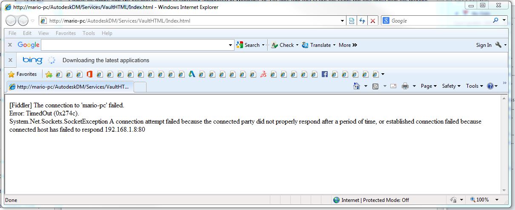This screenshot has width=515, height=210.
Task: Open the Autodesk 'A' favorite shortcut
Action: [192, 74]
